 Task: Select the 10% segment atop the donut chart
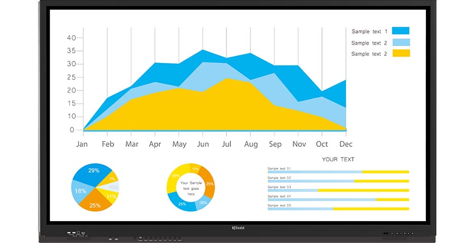[195, 168]
